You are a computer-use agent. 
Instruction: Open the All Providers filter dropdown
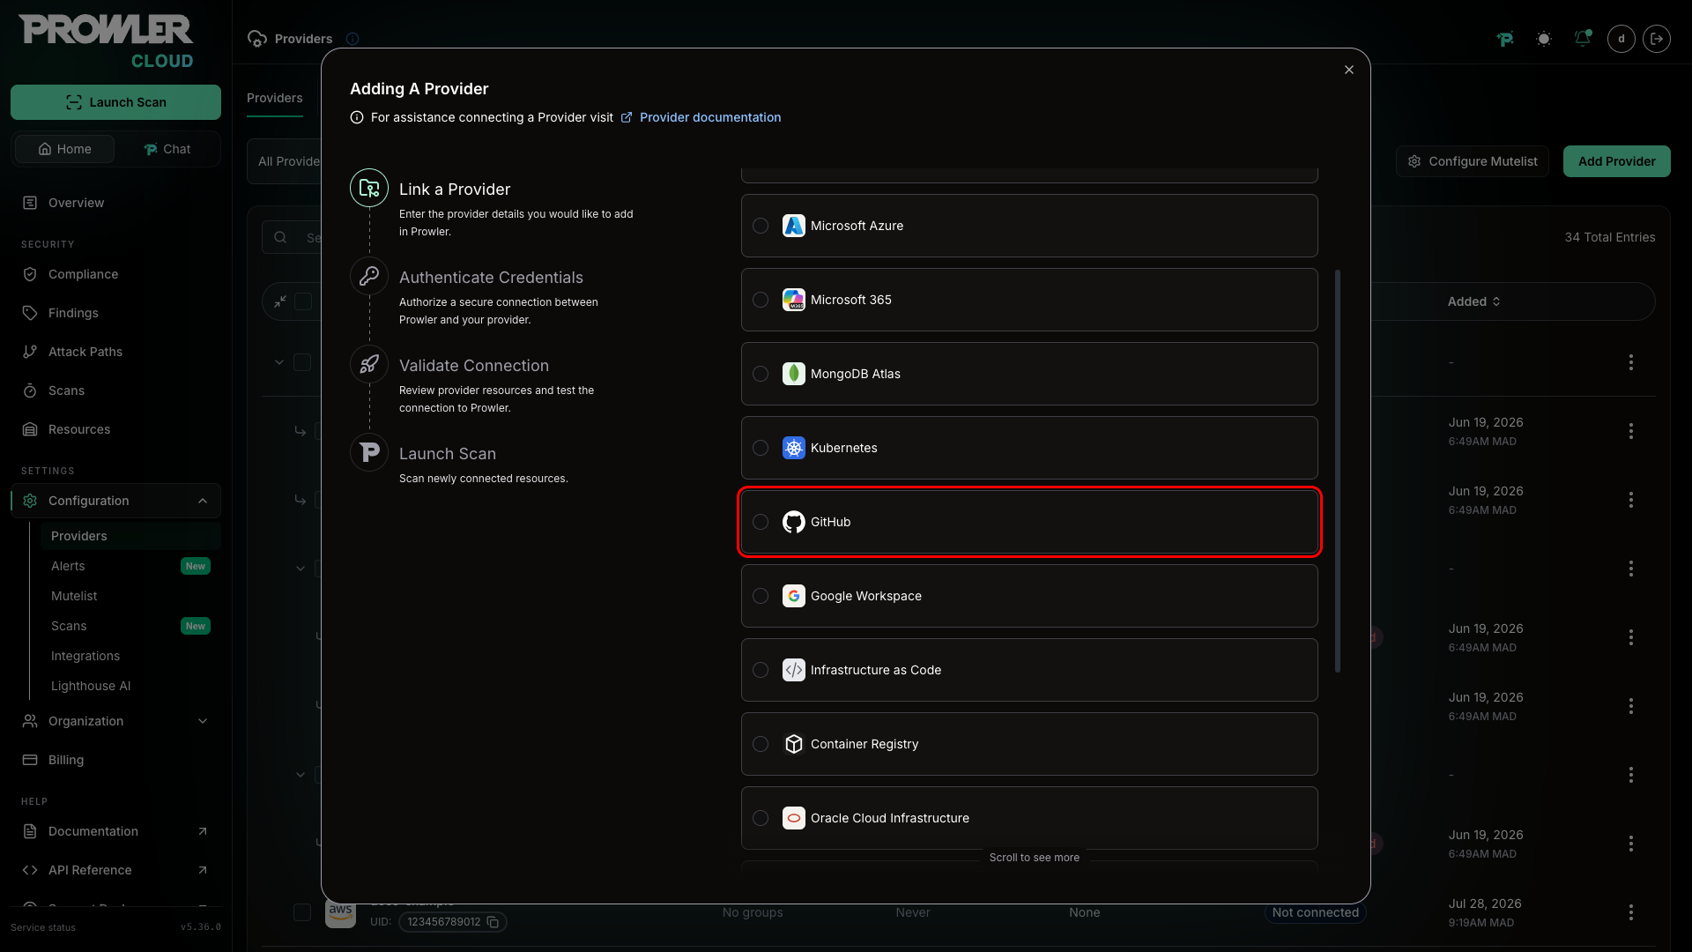click(x=285, y=161)
